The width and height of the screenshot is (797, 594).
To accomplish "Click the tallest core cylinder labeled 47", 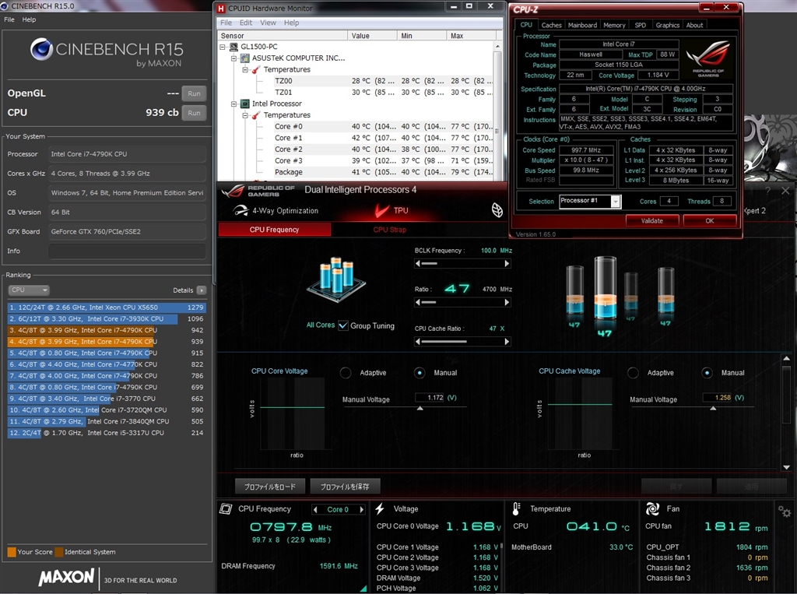I will click(605, 287).
